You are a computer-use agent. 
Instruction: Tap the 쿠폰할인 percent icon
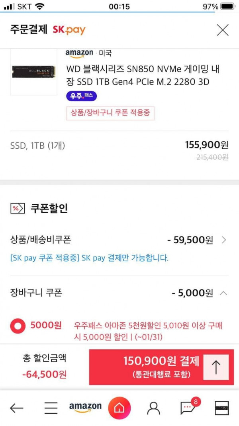point(18,209)
